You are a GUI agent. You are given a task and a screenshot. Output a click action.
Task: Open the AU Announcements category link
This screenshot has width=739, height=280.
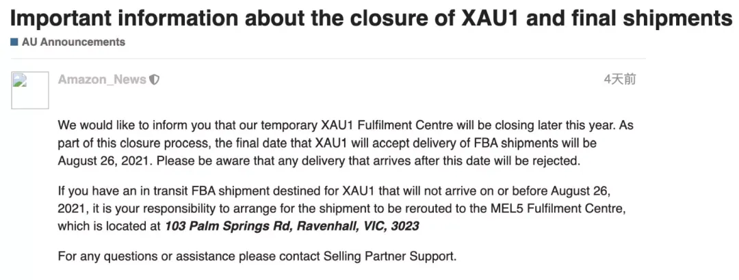click(x=73, y=42)
